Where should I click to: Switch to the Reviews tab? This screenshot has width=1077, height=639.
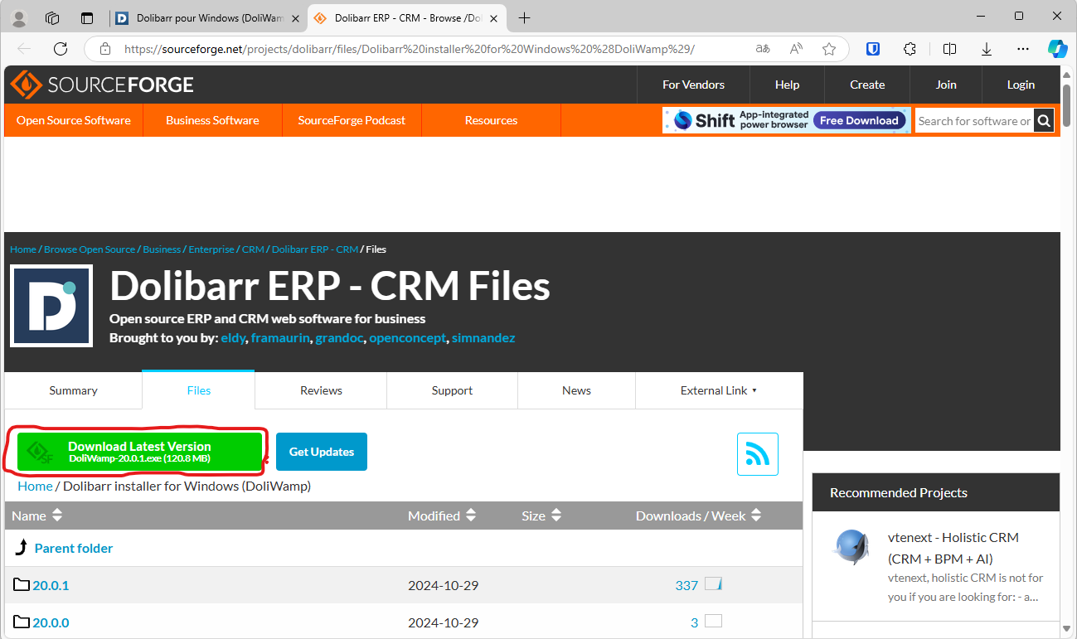(x=321, y=390)
